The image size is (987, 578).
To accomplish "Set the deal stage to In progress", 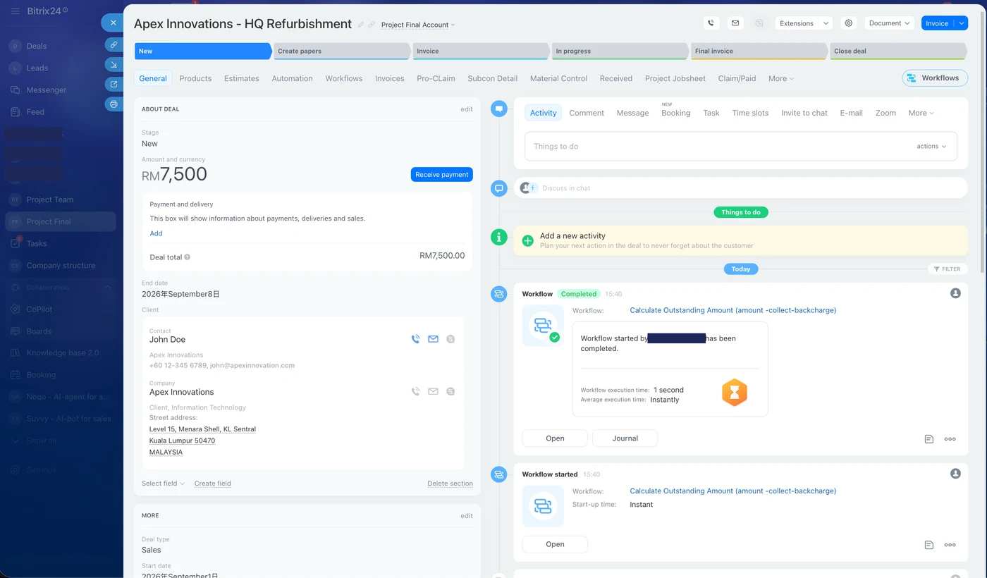I will [x=619, y=51].
